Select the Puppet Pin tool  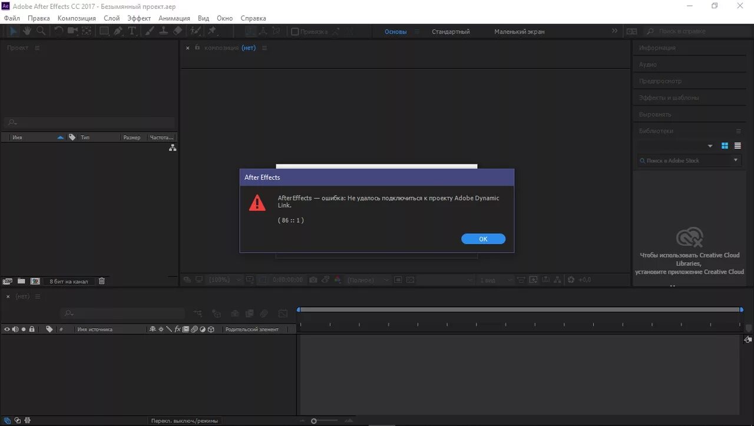pyautogui.click(x=212, y=31)
